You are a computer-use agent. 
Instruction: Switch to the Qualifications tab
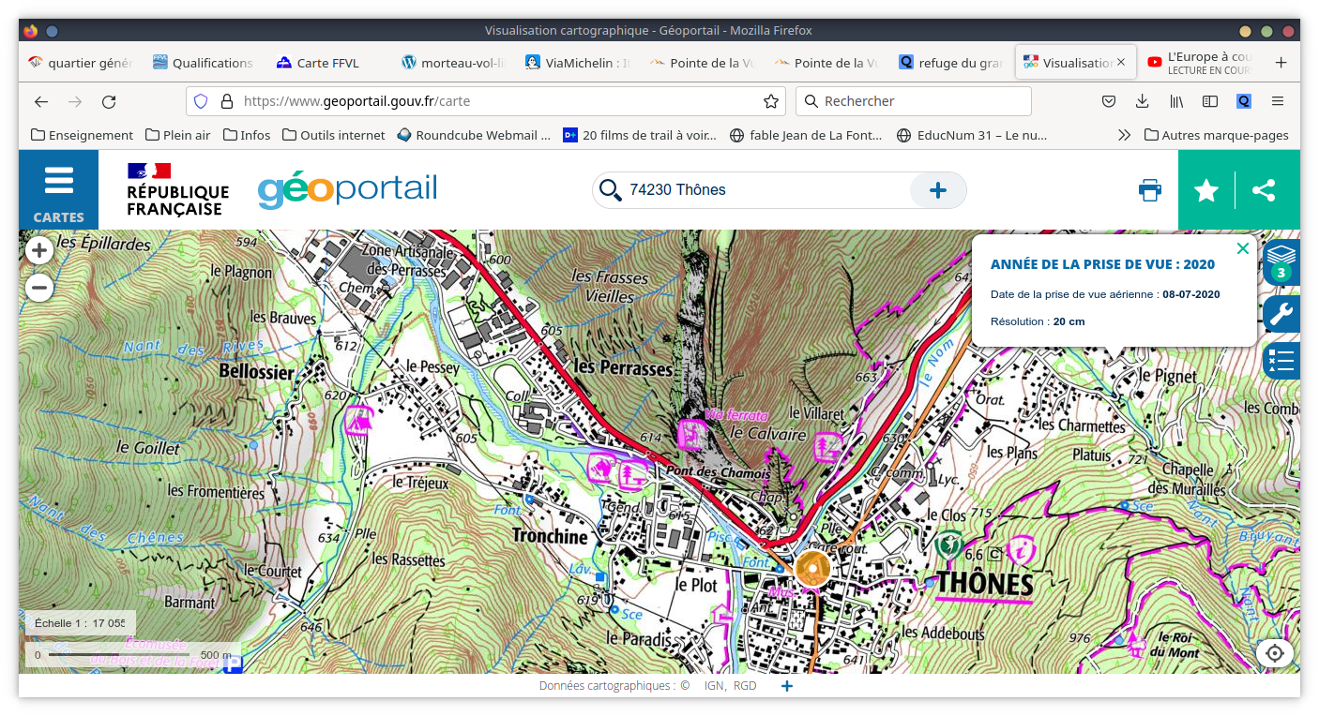(203, 63)
